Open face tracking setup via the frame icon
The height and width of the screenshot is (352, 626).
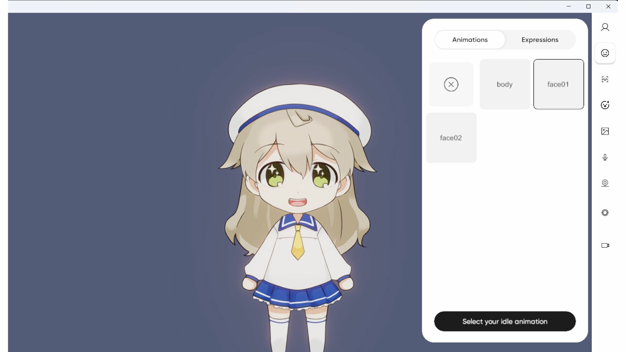pos(605,79)
